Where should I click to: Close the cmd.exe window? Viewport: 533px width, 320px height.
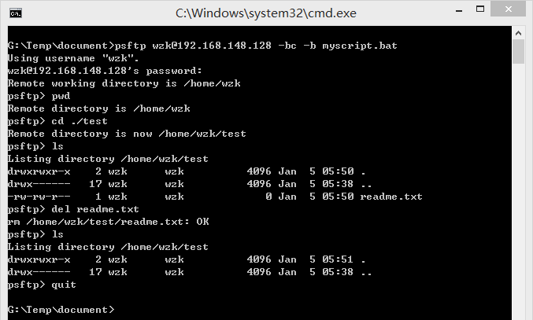[508, 9]
